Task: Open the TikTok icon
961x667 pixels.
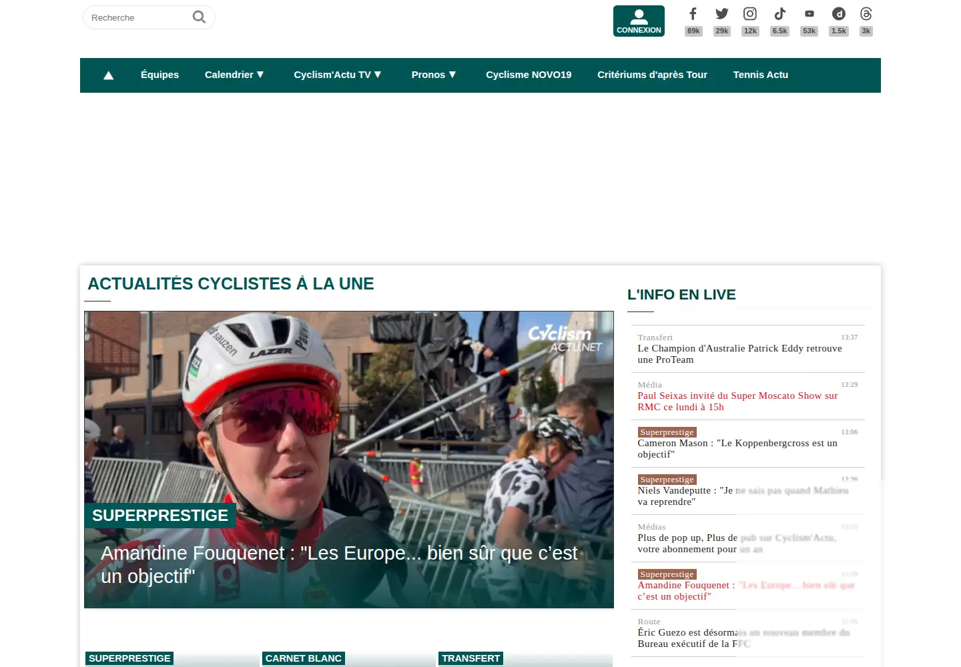Action: tap(779, 14)
